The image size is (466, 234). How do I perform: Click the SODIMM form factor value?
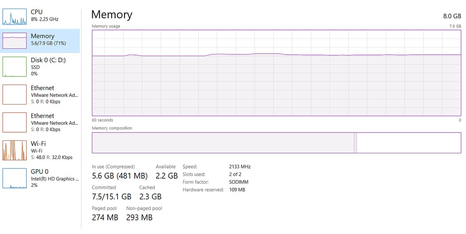(239, 182)
